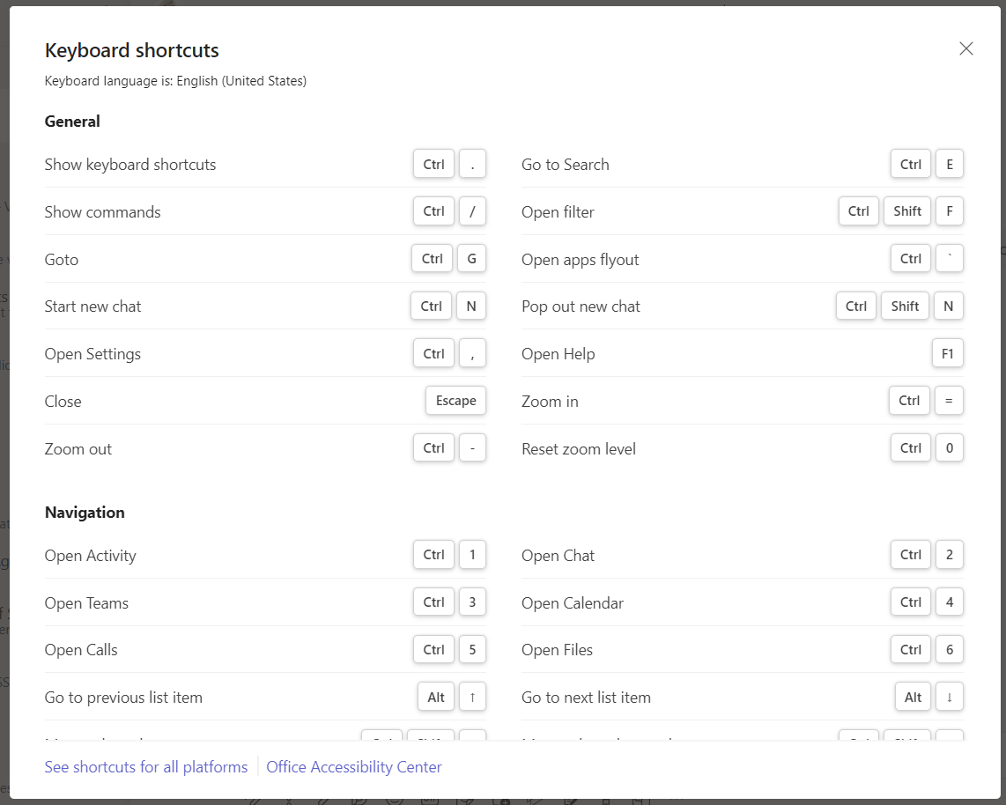Click the minus key badge for Zoom out

click(472, 448)
